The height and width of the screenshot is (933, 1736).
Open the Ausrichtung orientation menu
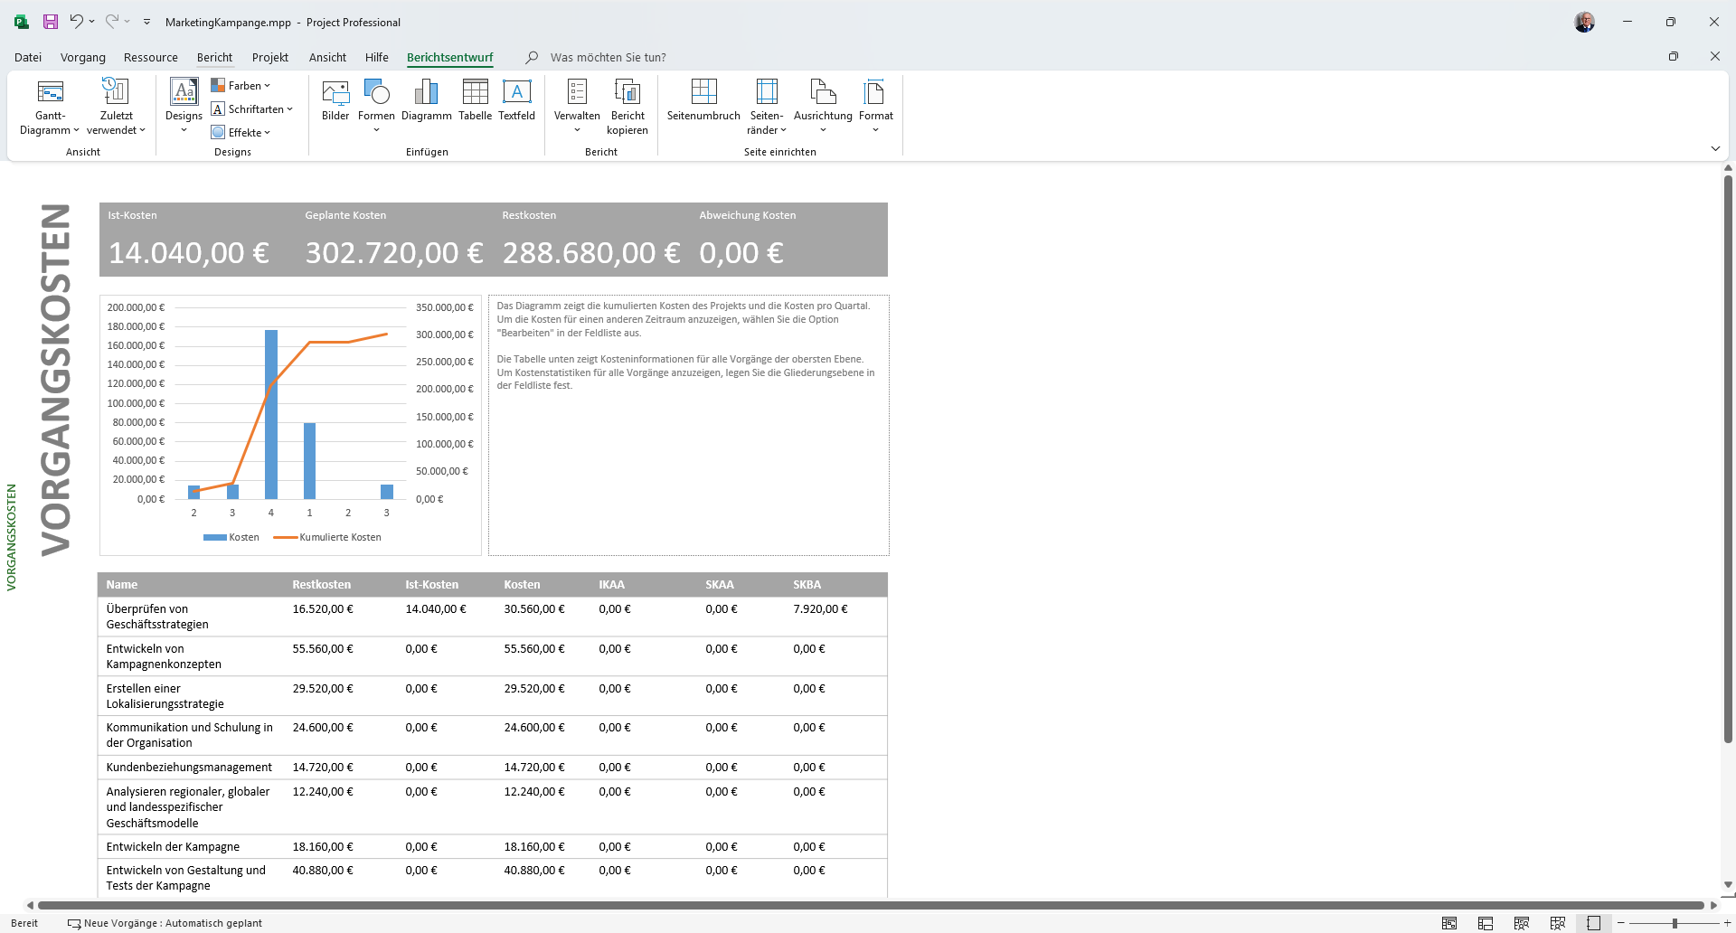coord(823,107)
